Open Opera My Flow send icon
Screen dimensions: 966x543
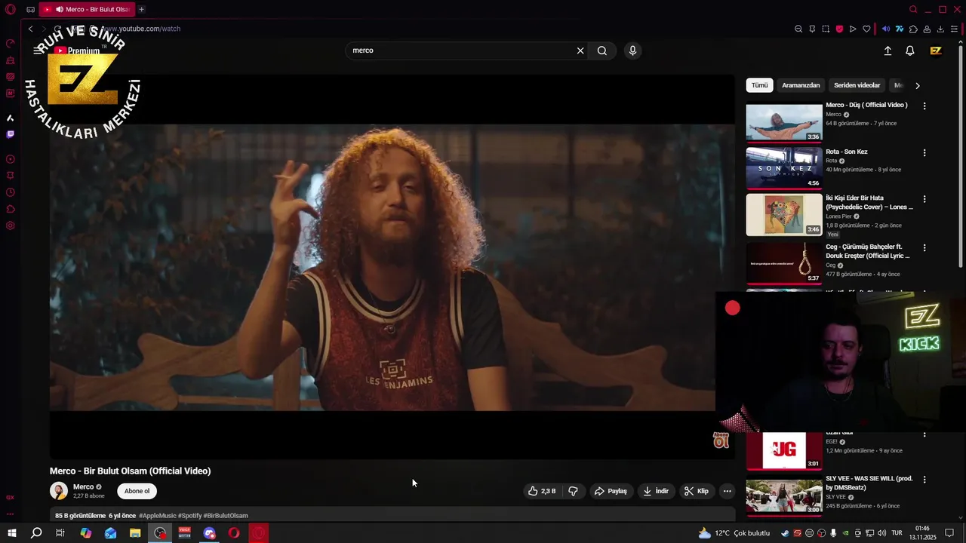tap(853, 29)
